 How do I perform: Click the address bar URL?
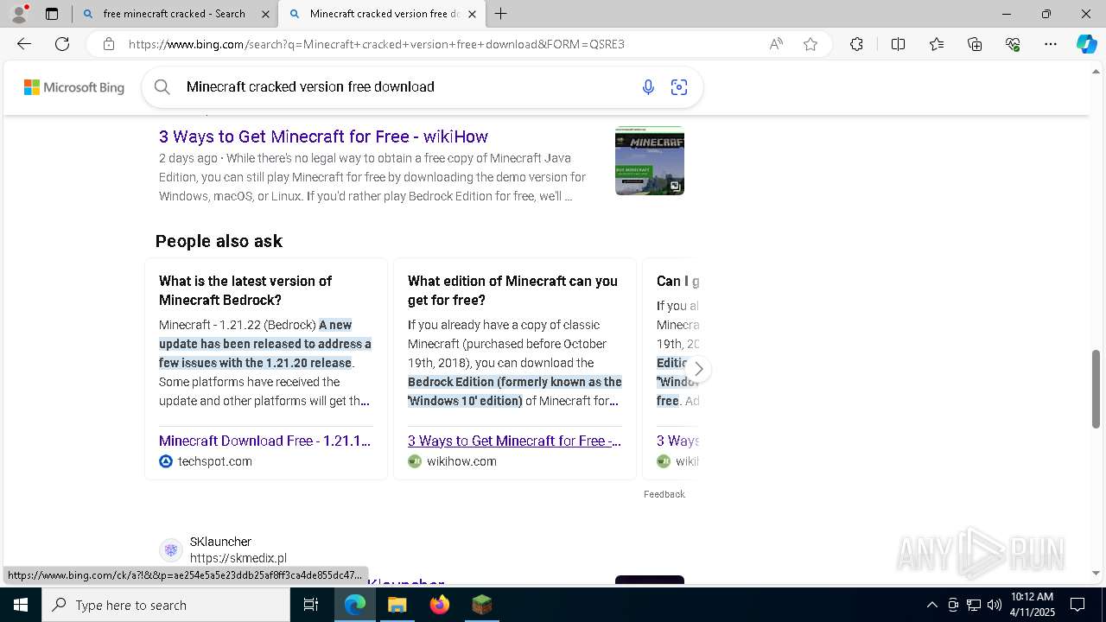pyautogui.click(x=376, y=44)
